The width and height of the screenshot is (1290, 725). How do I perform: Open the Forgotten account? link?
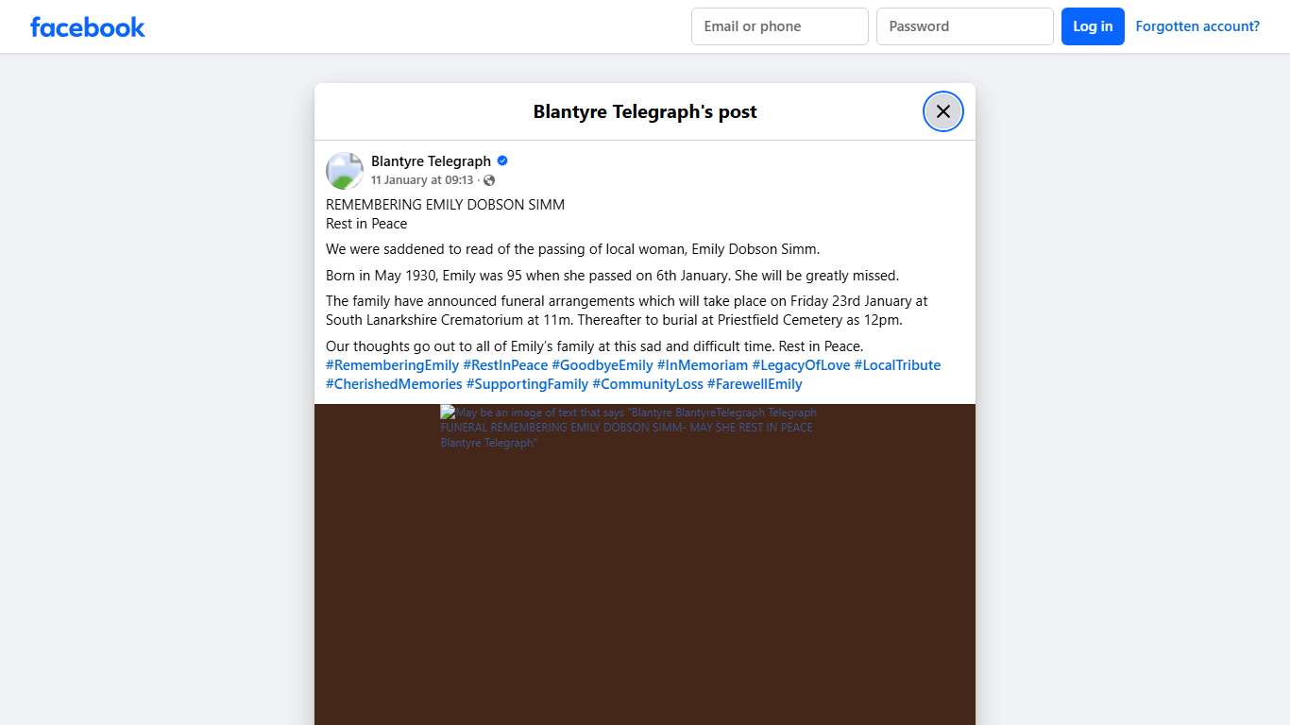[x=1197, y=26]
